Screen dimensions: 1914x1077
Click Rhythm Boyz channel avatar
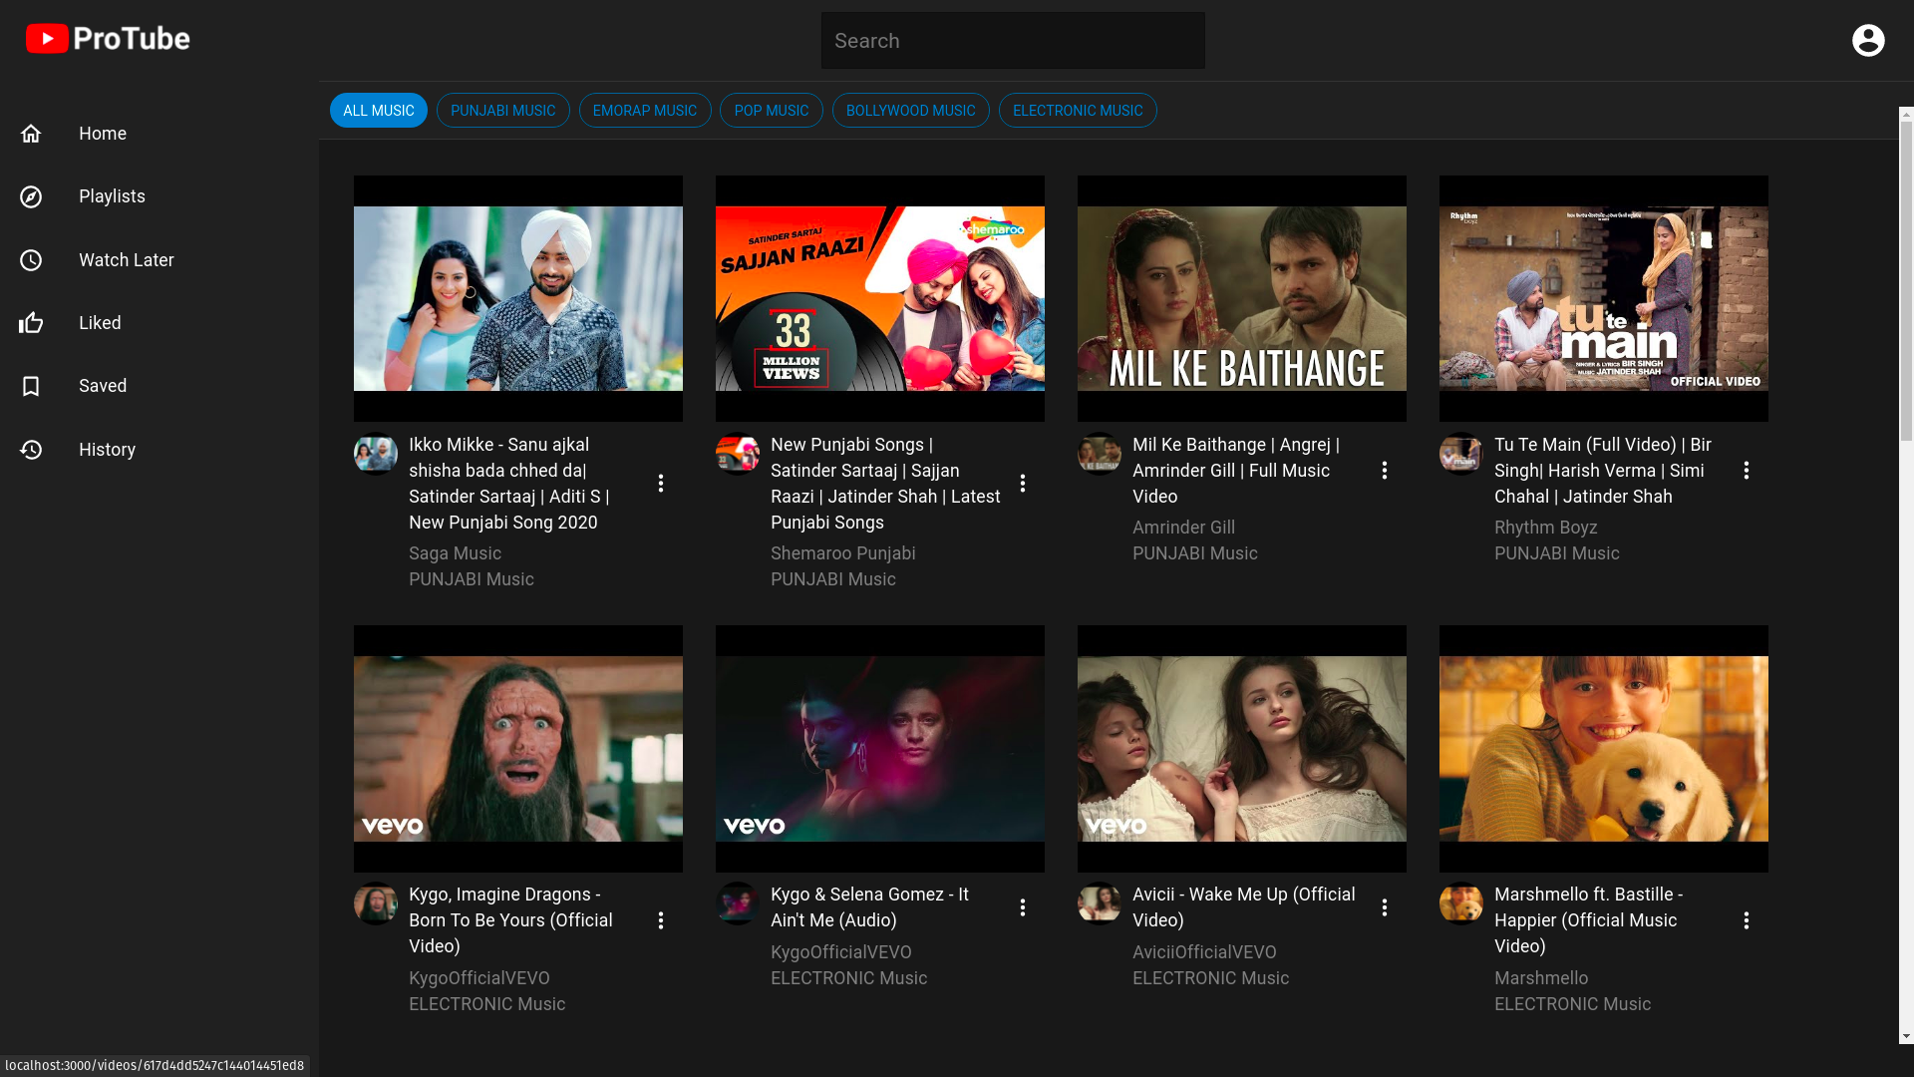pyautogui.click(x=1461, y=454)
